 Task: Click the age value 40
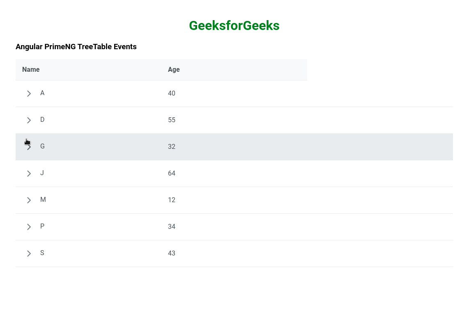point(172,94)
